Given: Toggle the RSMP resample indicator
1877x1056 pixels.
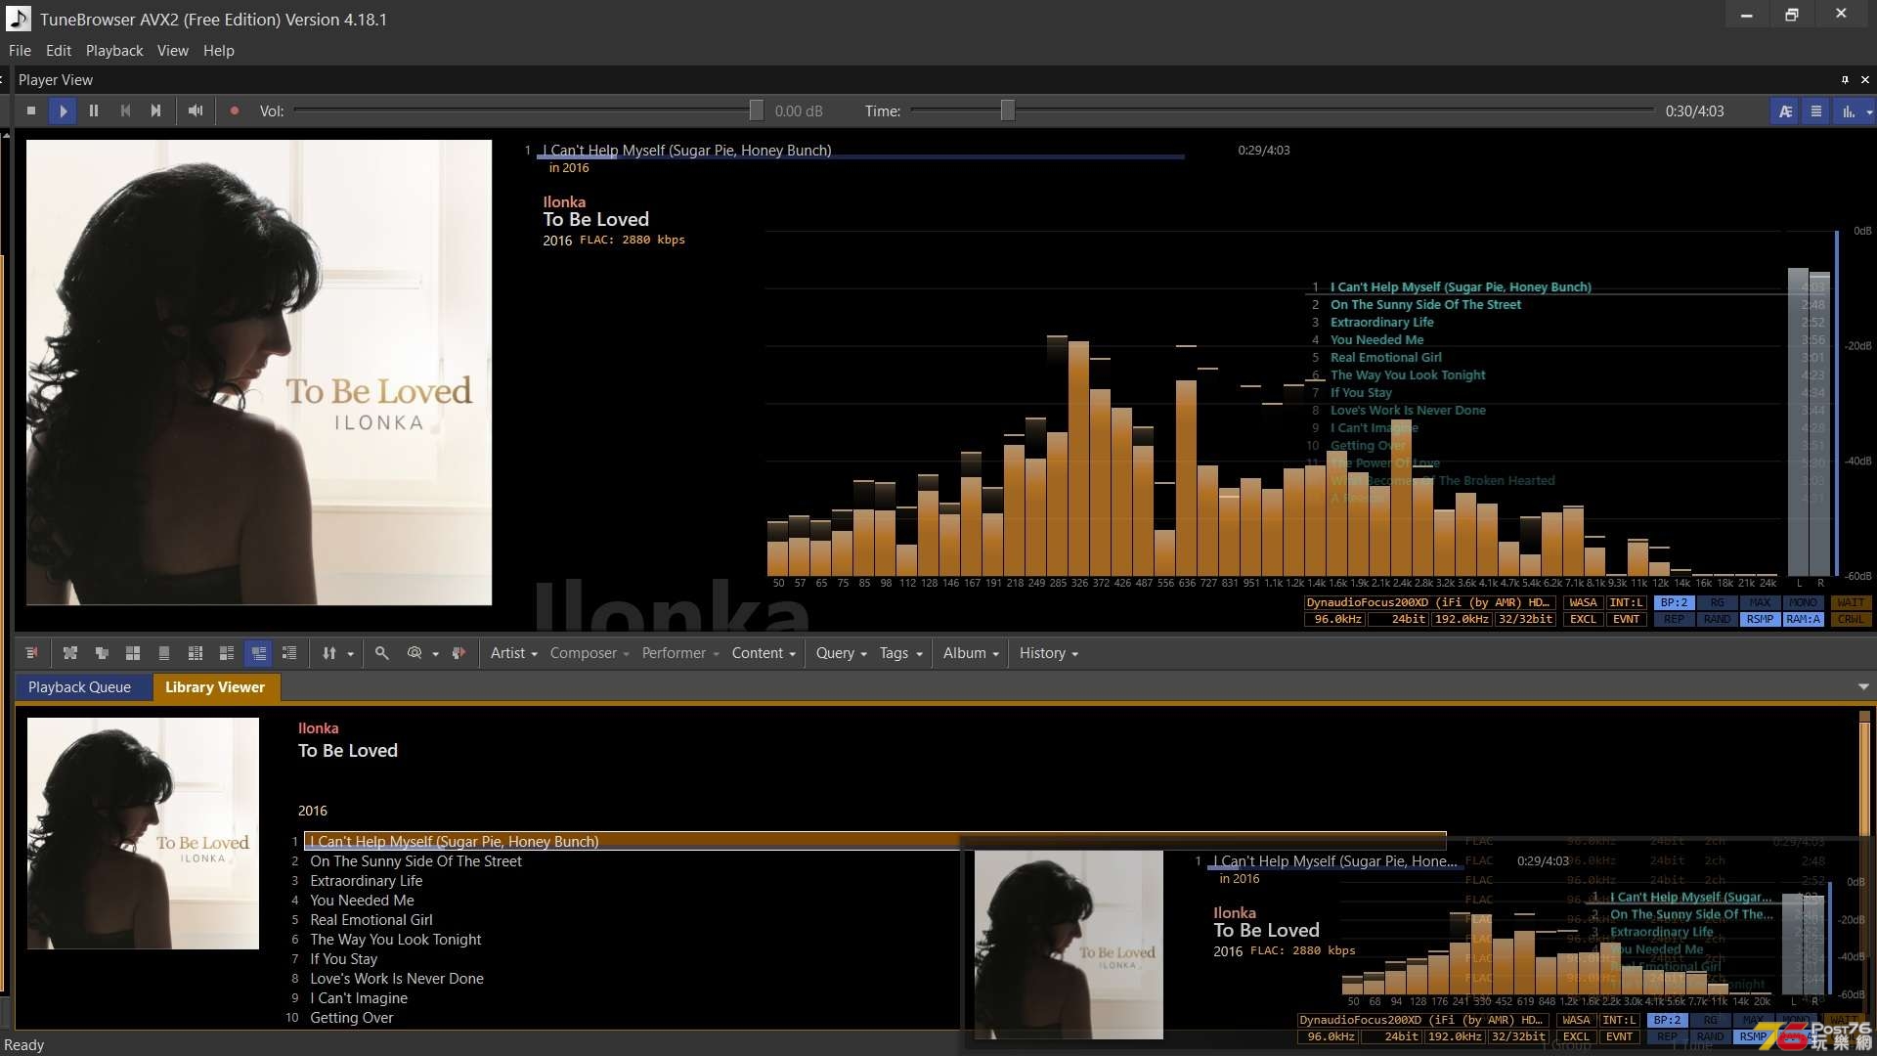Looking at the screenshot, I should pyautogui.click(x=1761, y=620).
